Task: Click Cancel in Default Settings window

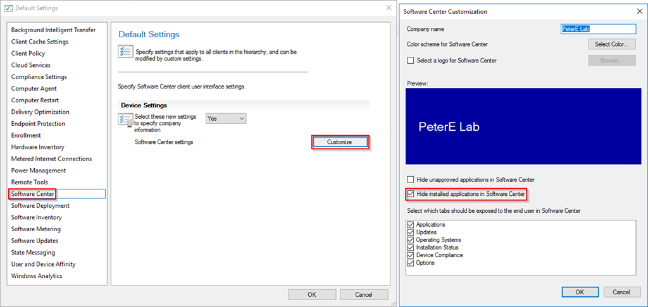Action: point(364,294)
